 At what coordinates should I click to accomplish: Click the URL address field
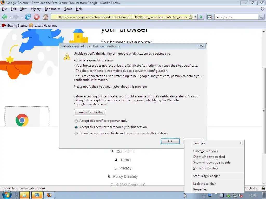pyautogui.click(x=122, y=17)
